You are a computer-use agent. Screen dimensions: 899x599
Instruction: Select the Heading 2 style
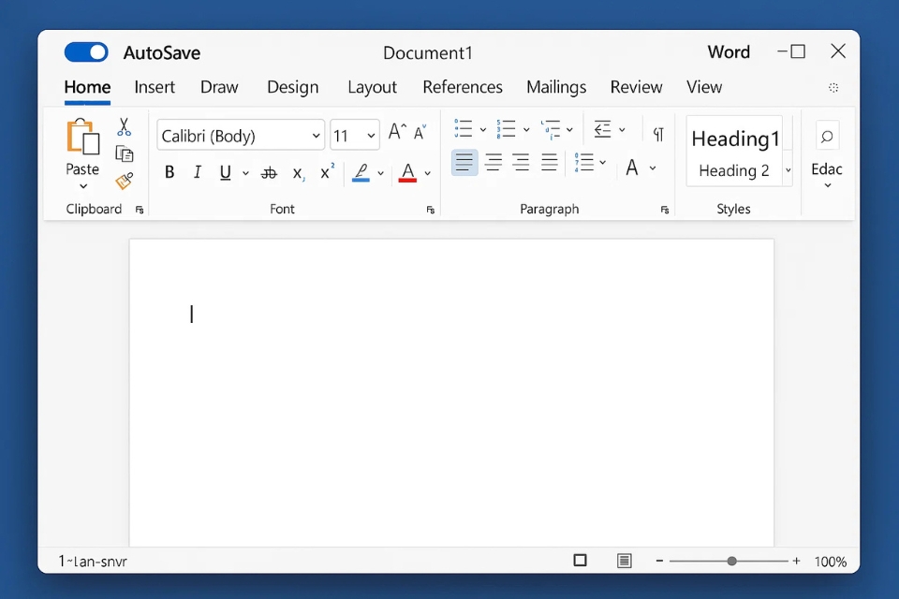tap(734, 171)
